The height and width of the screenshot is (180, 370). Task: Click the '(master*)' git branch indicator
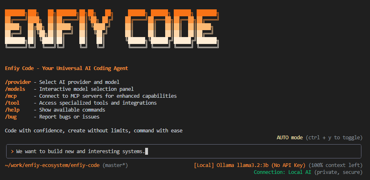coord(115,165)
